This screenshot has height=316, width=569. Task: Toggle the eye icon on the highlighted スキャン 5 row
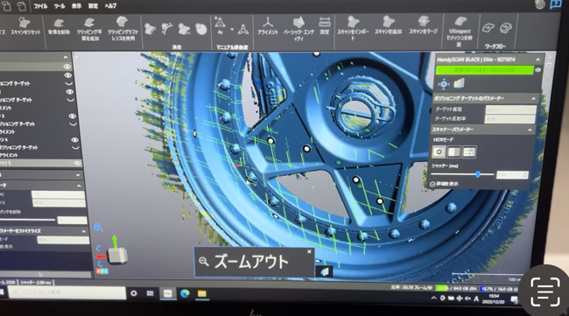(x=77, y=164)
